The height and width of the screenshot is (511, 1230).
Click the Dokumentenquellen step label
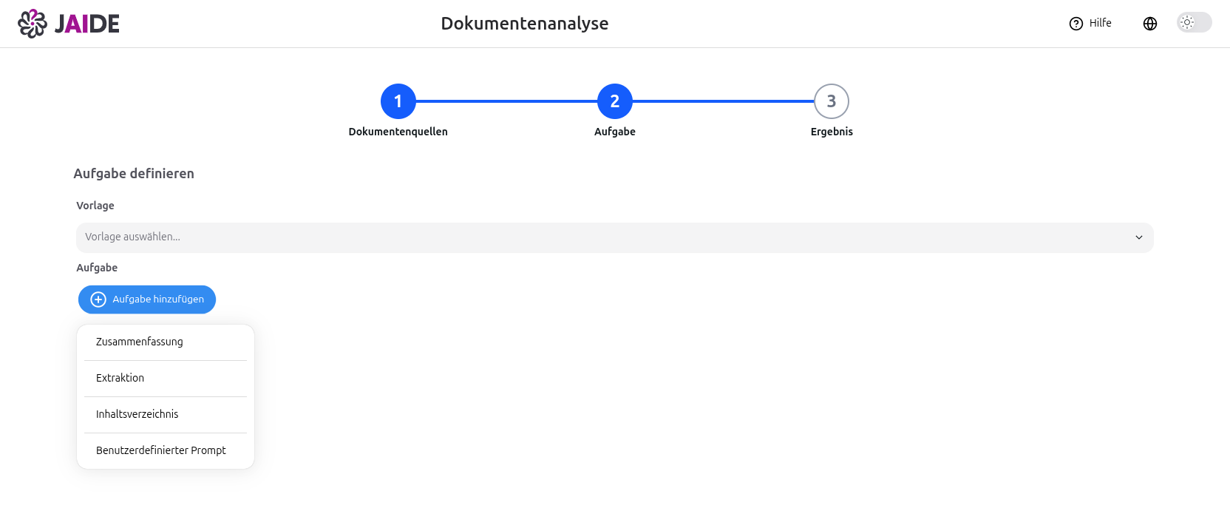point(398,132)
